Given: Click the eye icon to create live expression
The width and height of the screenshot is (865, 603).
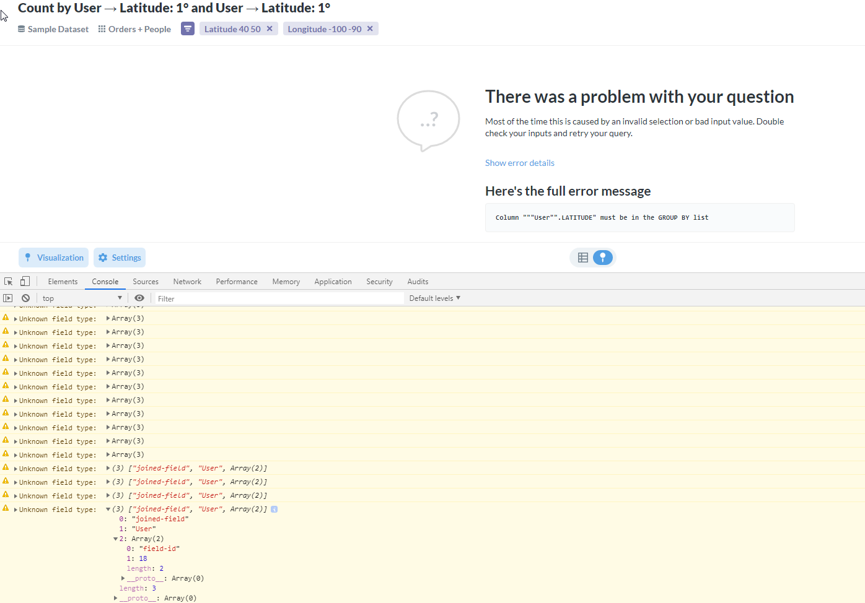Looking at the screenshot, I should point(139,298).
